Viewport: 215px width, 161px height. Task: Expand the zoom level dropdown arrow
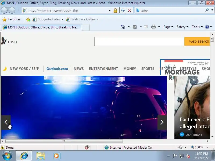coord(208,147)
